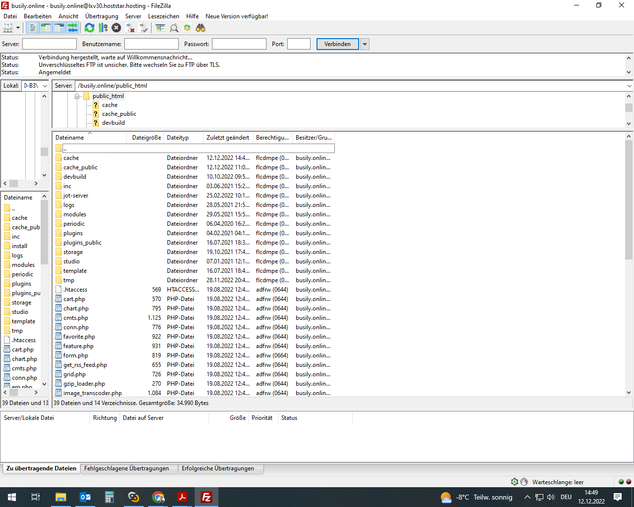Open the directory listing filters dialog

pyautogui.click(x=160, y=28)
